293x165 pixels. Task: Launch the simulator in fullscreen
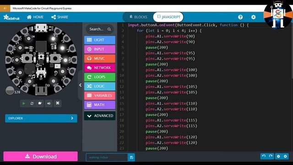pyautogui.click(x=58, y=103)
